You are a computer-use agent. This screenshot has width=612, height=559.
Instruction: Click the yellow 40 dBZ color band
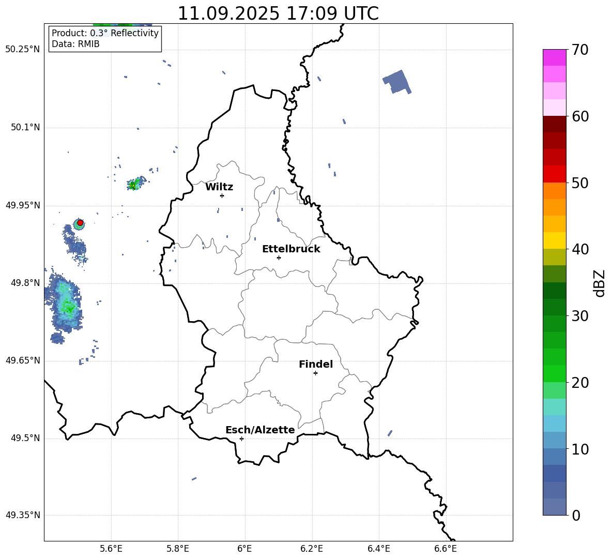pos(554,240)
